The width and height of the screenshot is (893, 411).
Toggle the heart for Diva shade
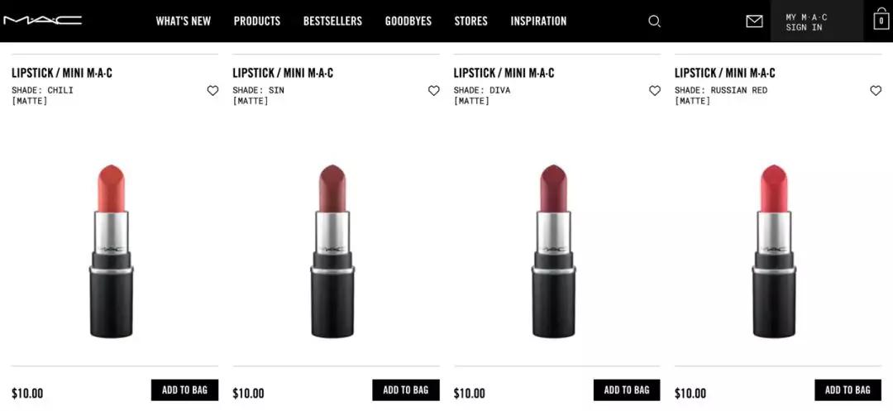click(x=655, y=90)
